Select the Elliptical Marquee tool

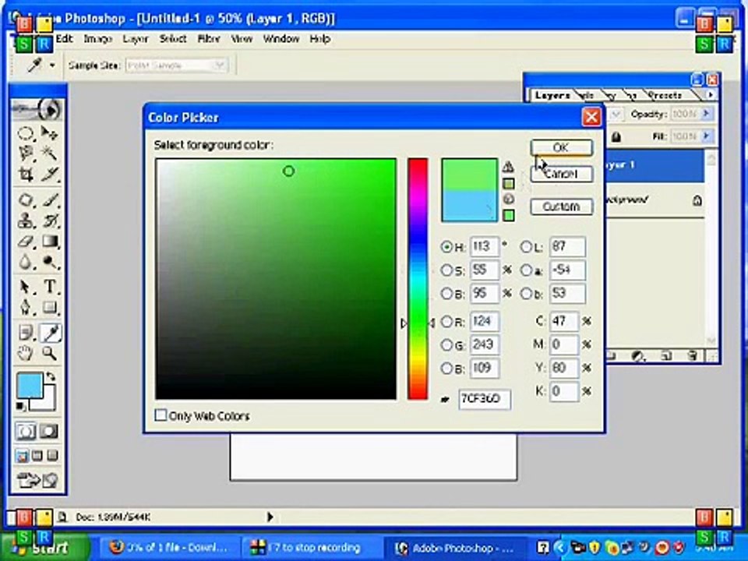point(26,133)
